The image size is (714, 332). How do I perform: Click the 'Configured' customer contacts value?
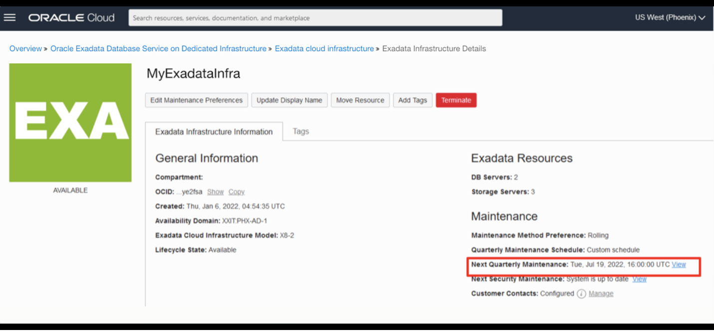pyautogui.click(x=557, y=294)
